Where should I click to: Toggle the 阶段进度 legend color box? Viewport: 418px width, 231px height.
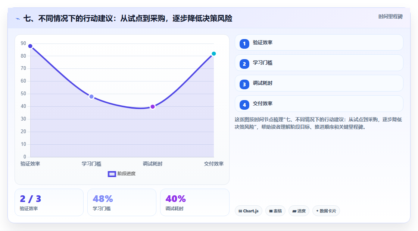pos(112,174)
